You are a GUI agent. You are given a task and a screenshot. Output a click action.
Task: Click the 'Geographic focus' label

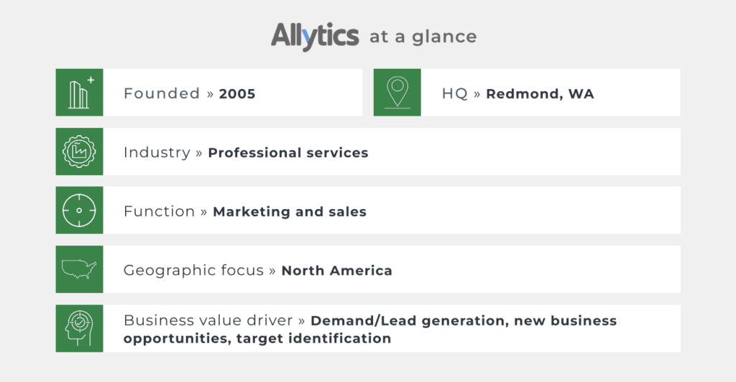pos(193,271)
